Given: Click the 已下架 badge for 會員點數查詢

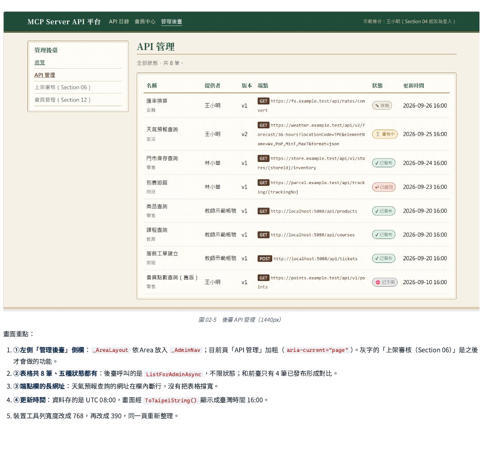Looking at the screenshot, I should coord(385,282).
